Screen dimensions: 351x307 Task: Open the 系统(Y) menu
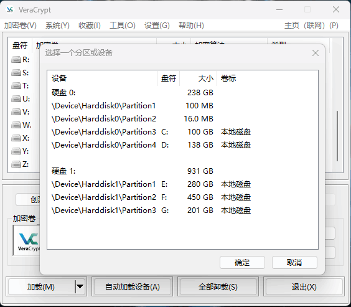57,26
